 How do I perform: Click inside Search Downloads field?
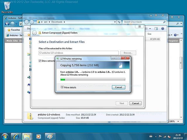[x=143, y=22]
